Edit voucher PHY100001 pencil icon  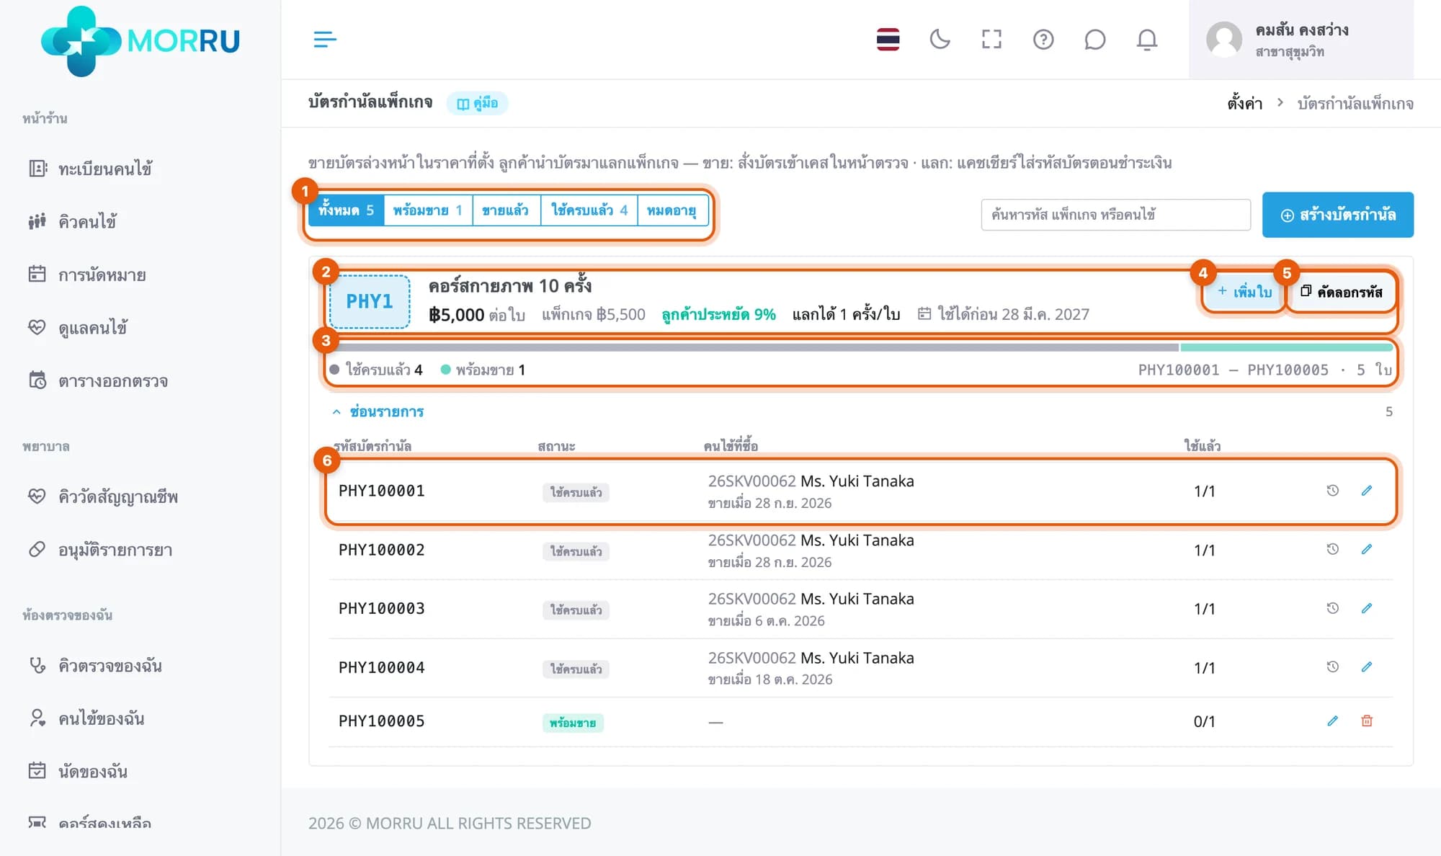click(x=1367, y=491)
